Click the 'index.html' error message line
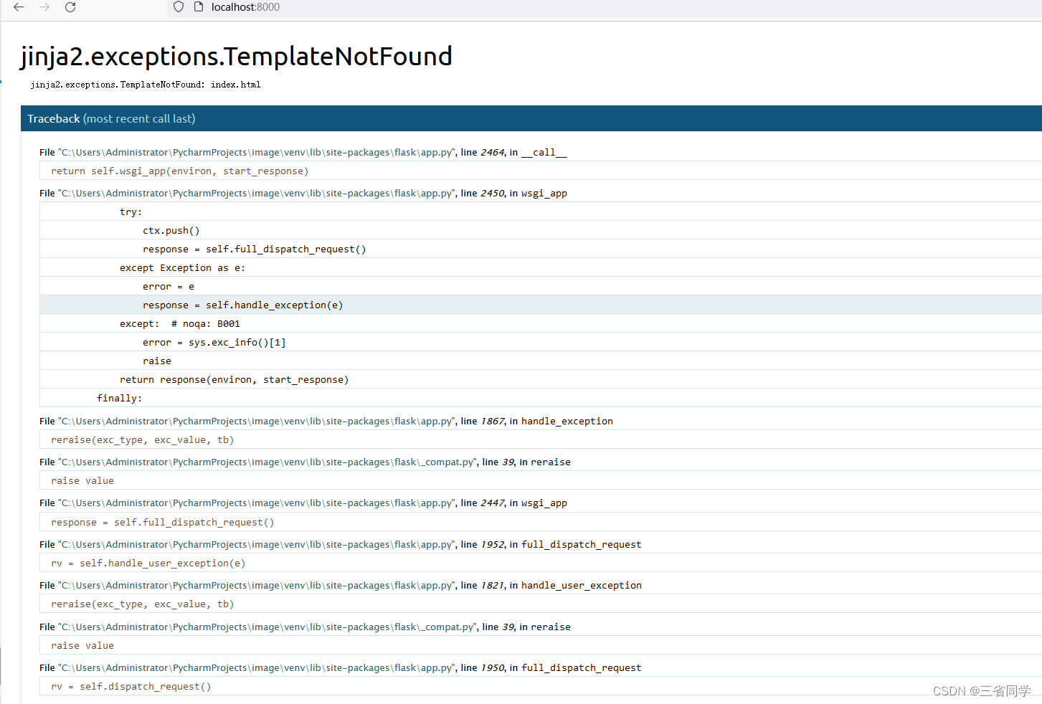This screenshot has width=1042, height=704. pyautogui.click(x=146, y=85)
